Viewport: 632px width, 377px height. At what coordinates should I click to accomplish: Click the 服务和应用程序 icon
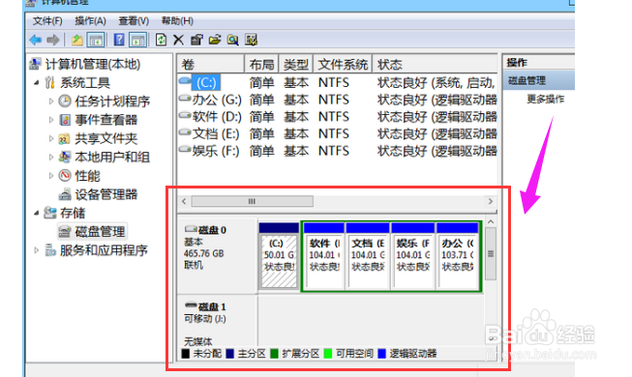point(50,250)
